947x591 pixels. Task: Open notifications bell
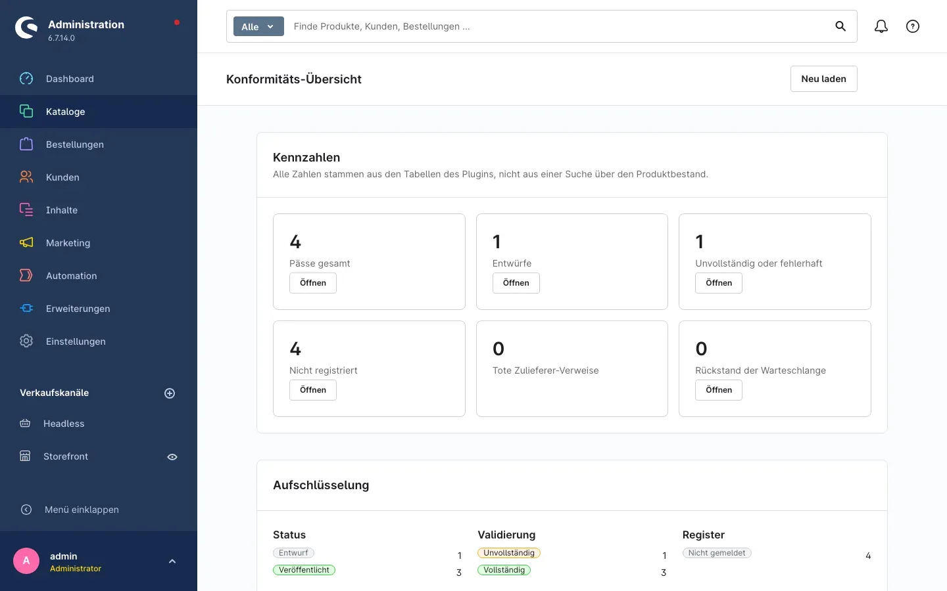pos(881,26)
